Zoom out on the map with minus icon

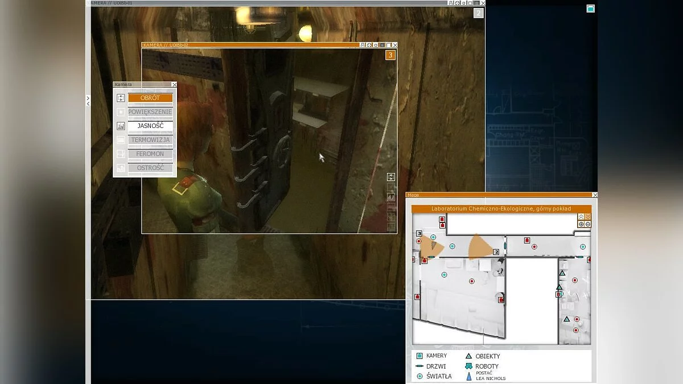tap(588, 224)
